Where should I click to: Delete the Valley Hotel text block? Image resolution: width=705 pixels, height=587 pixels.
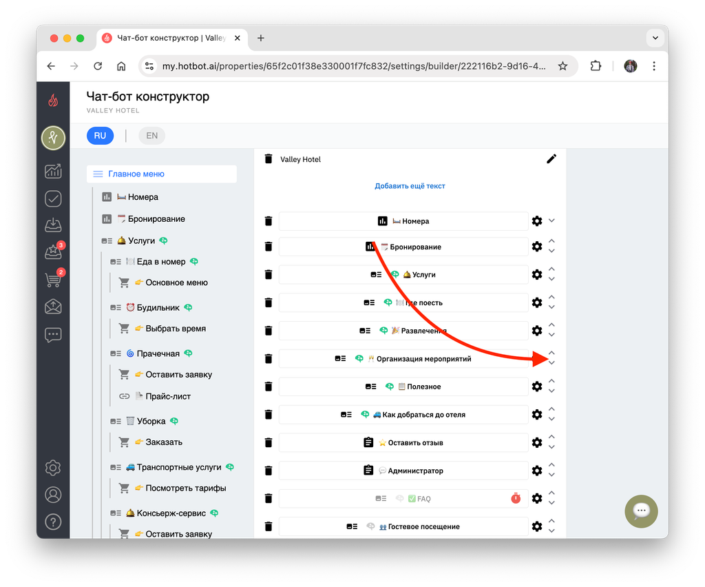pos(269,158)
